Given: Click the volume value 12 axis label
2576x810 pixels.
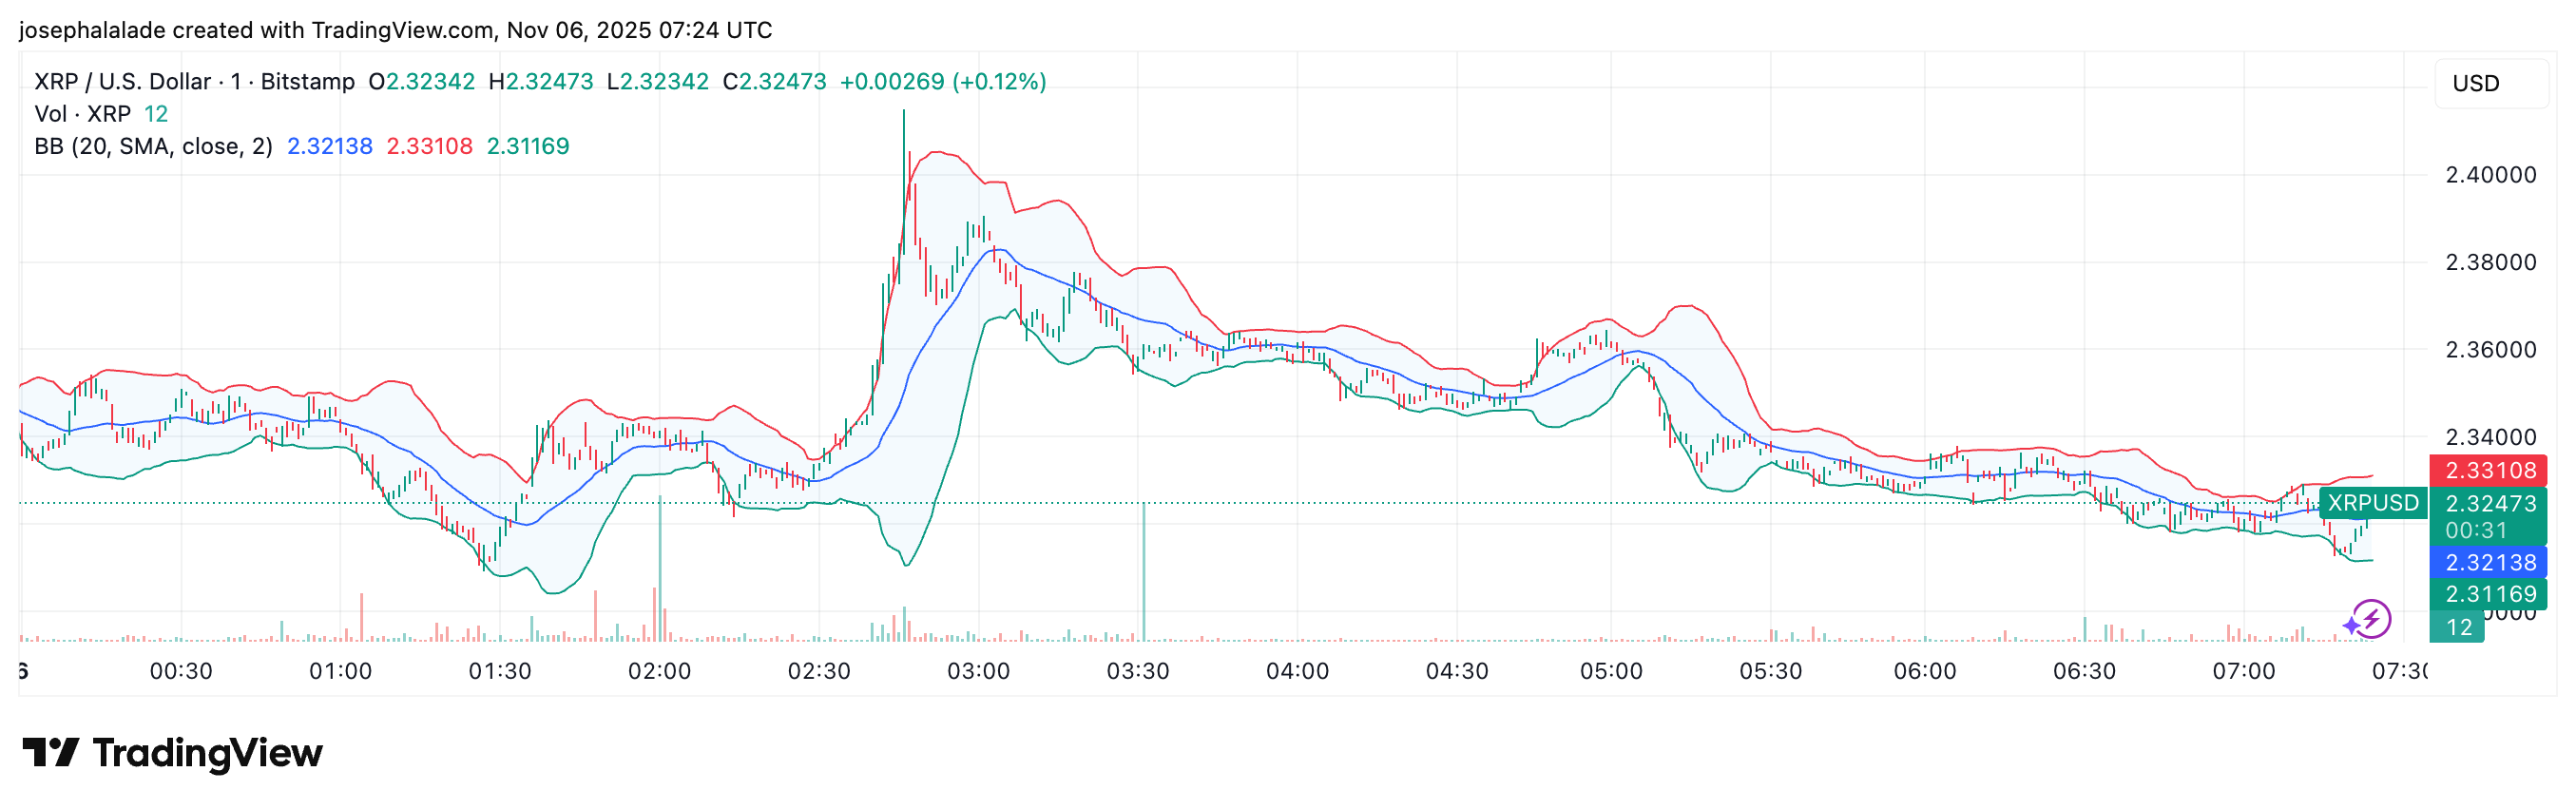Looking at the screenshot, I should (2458, 627).
